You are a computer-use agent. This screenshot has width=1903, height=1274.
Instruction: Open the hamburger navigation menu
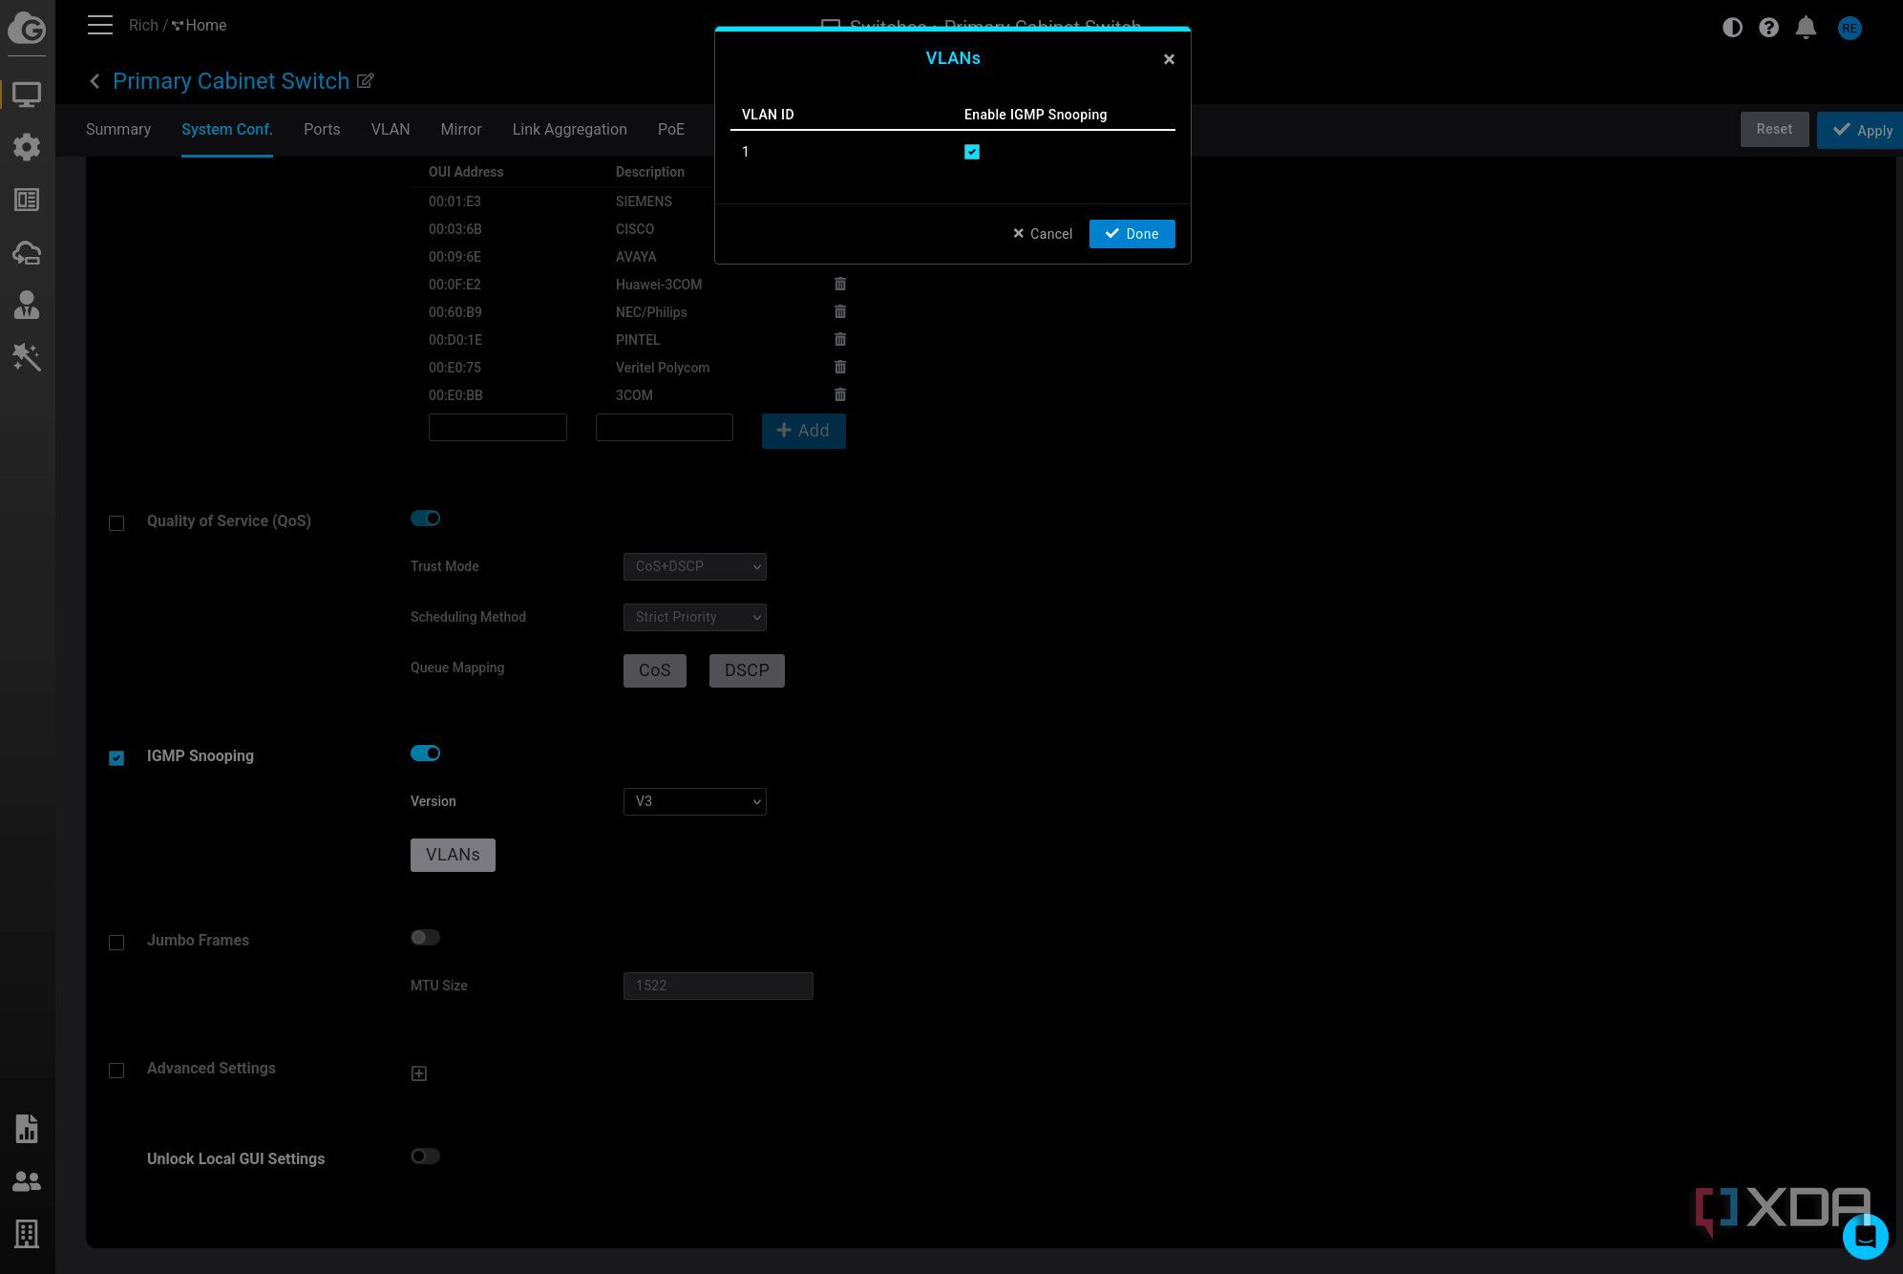click(100, 25)
